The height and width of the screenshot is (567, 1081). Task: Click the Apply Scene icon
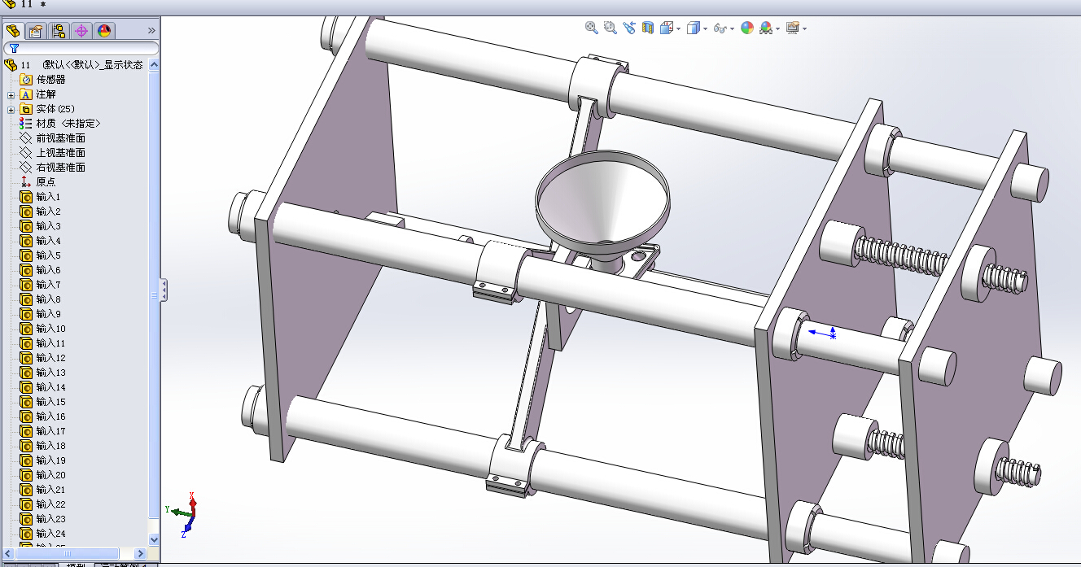tap(766, 28)
